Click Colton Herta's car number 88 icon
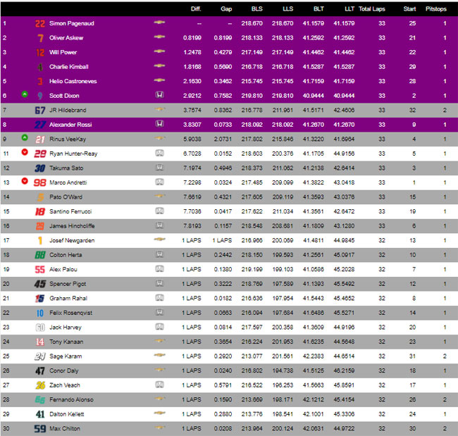This screenshot has width=458, height=436. (x=40, y=255)
